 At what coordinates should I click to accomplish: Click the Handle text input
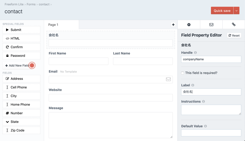[211, 59]
